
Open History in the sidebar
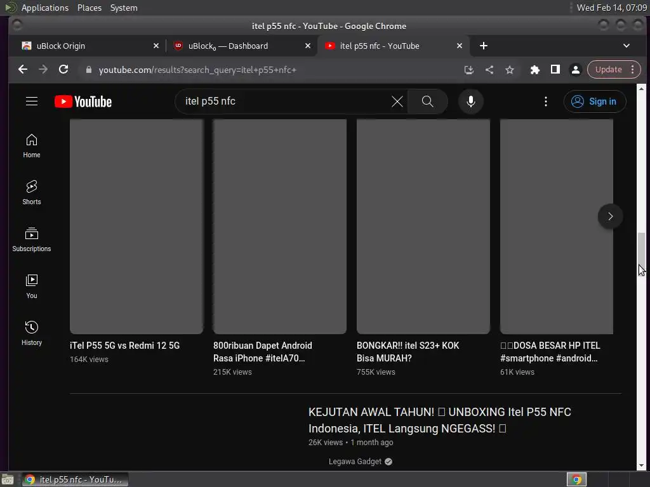[32, 334]
